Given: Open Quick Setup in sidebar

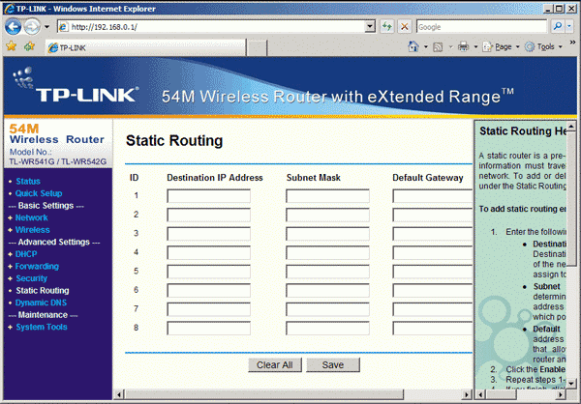Looking at the screenshot, I should tap(39, 193).
